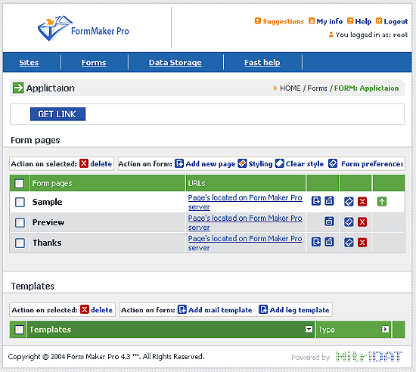The height and width of the screenshot is (372, 416).
Task: Click the Preview page name
Action: click(x=48, y=222)
